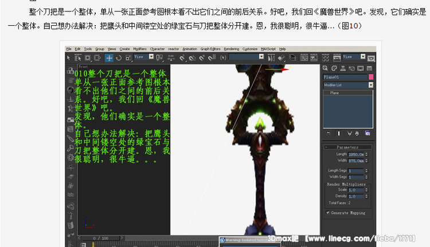Screen dimensions: 430x247
Task: Click the Width value field
Action: click(356, 161)
